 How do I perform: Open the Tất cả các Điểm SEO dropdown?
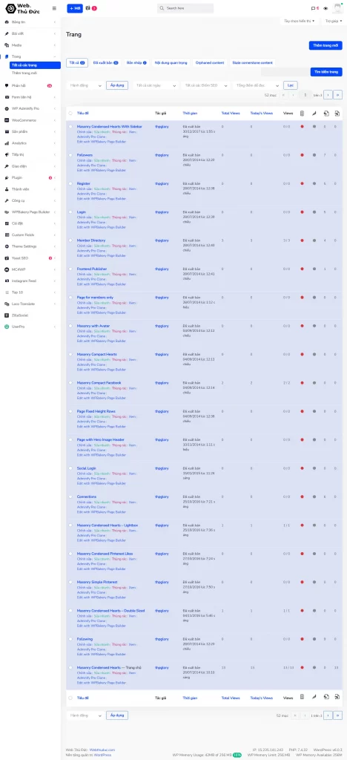(x=206, y=85)
